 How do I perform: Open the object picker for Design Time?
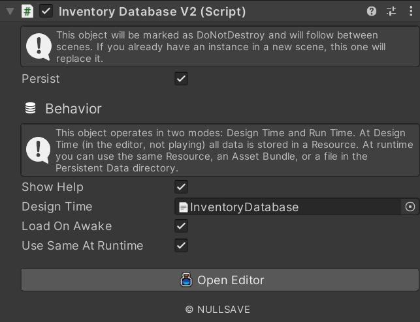point(410,207)
